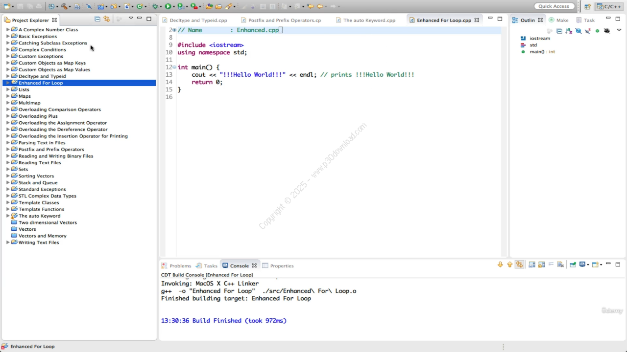Click the Open Task search icon
Viewport: 627px width, 352px height.
[219, 6]
